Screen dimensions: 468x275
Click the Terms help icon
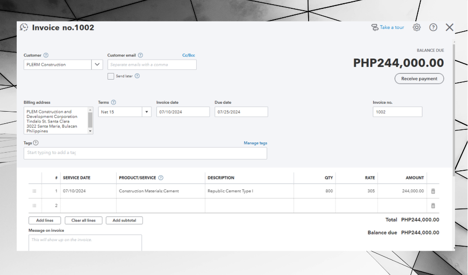113,102
